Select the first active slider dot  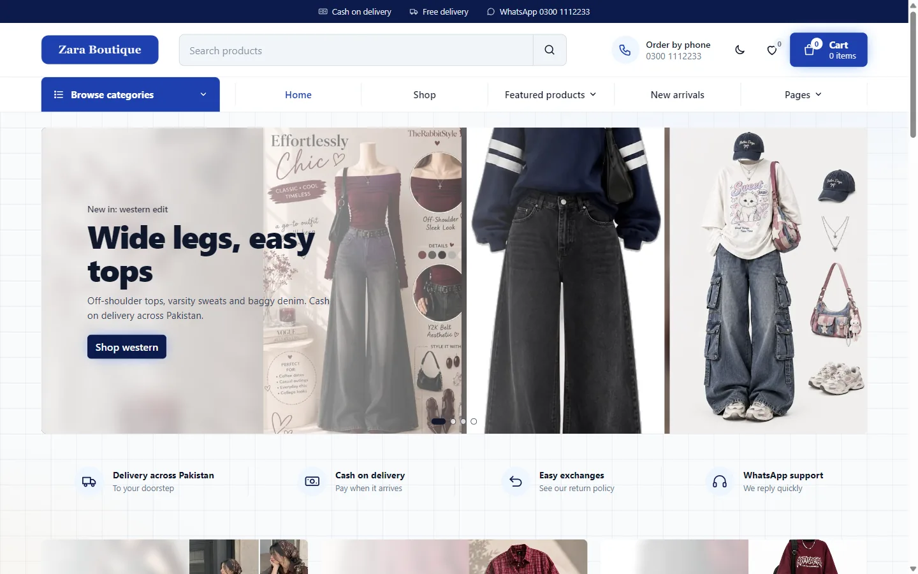439,422
